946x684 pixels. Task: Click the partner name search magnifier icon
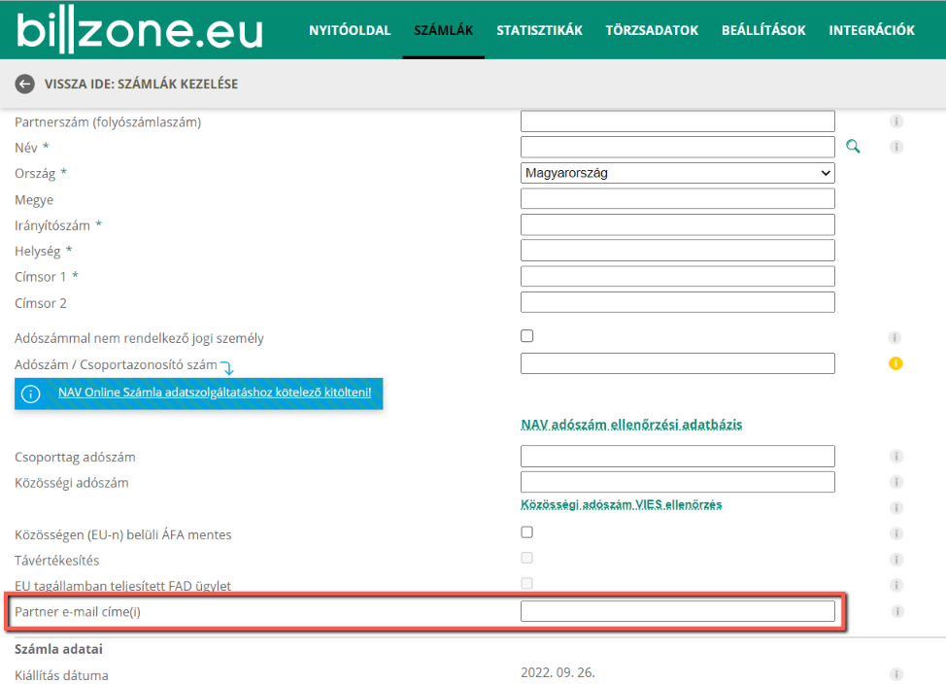click(x=853, y=146)
